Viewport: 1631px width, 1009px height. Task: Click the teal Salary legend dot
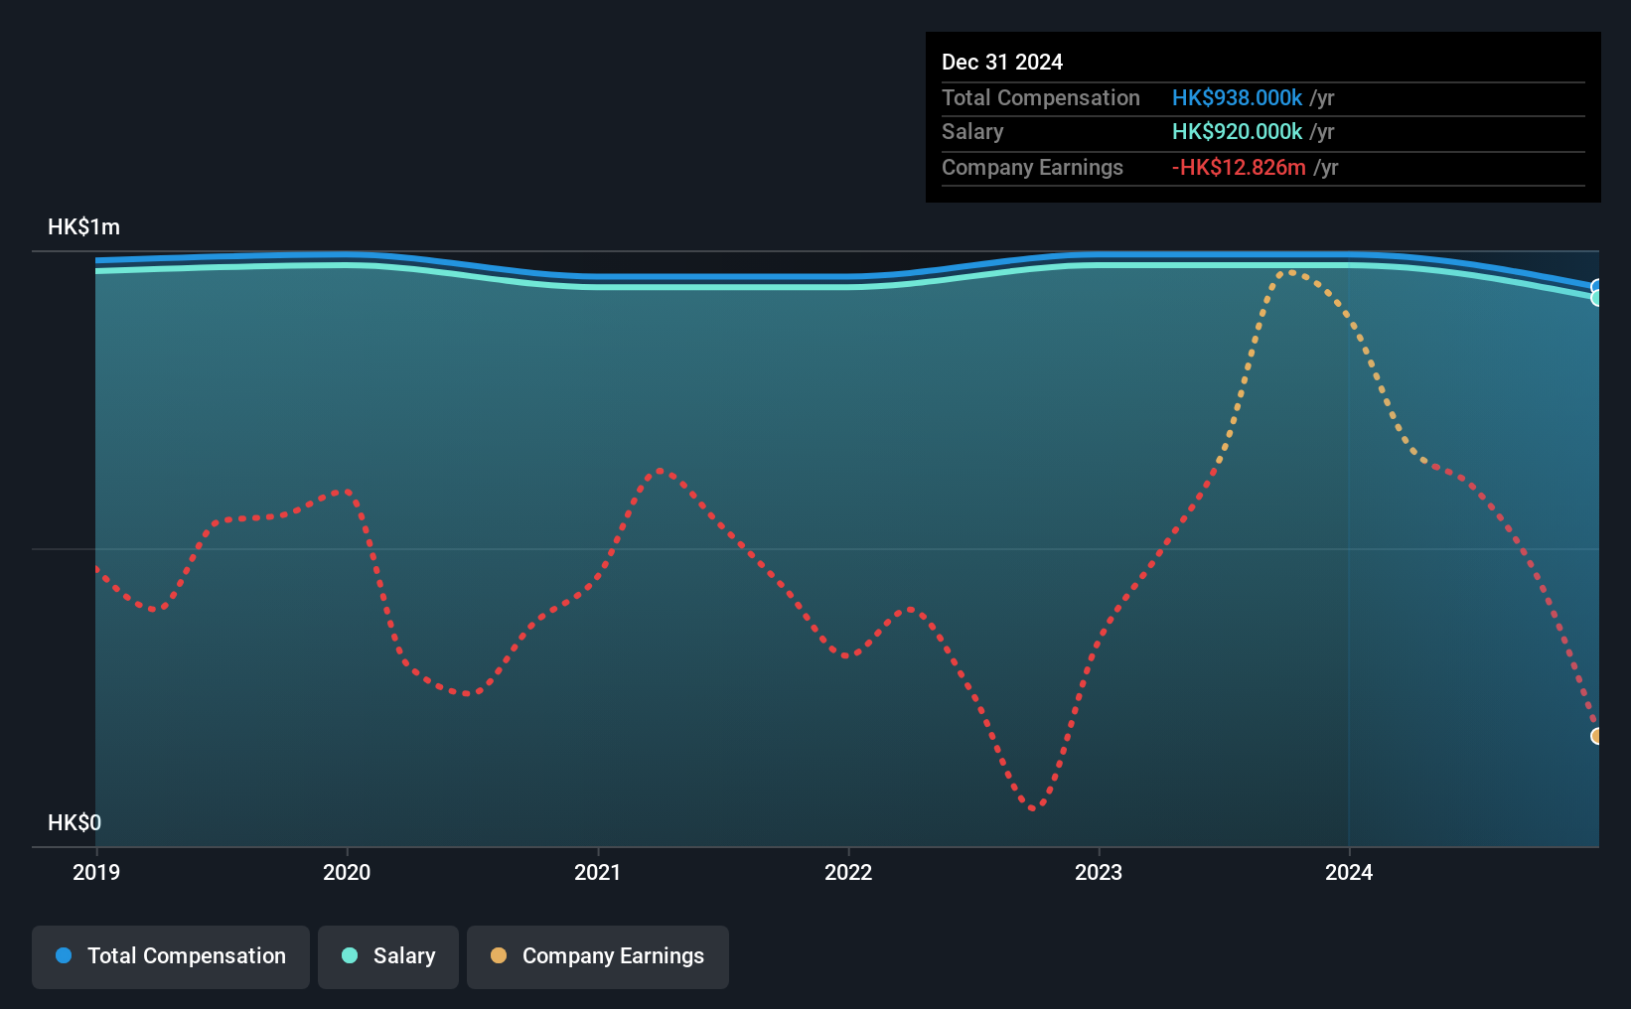[x=350, y=955]
